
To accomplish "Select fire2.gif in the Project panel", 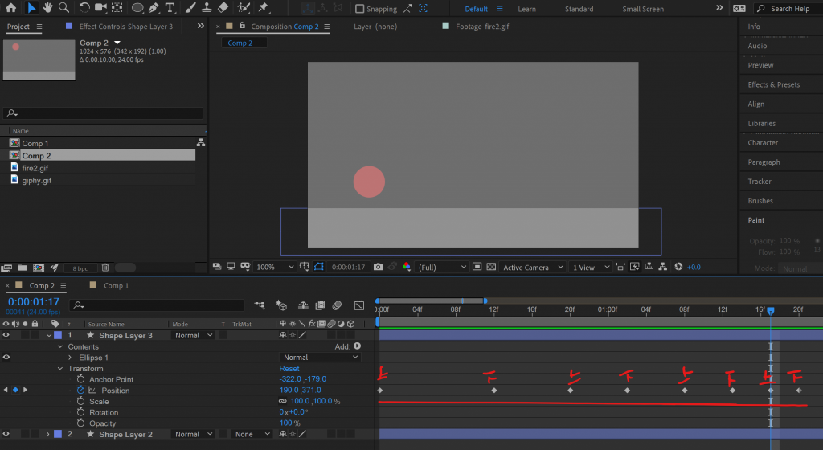I will coord(36,168).
